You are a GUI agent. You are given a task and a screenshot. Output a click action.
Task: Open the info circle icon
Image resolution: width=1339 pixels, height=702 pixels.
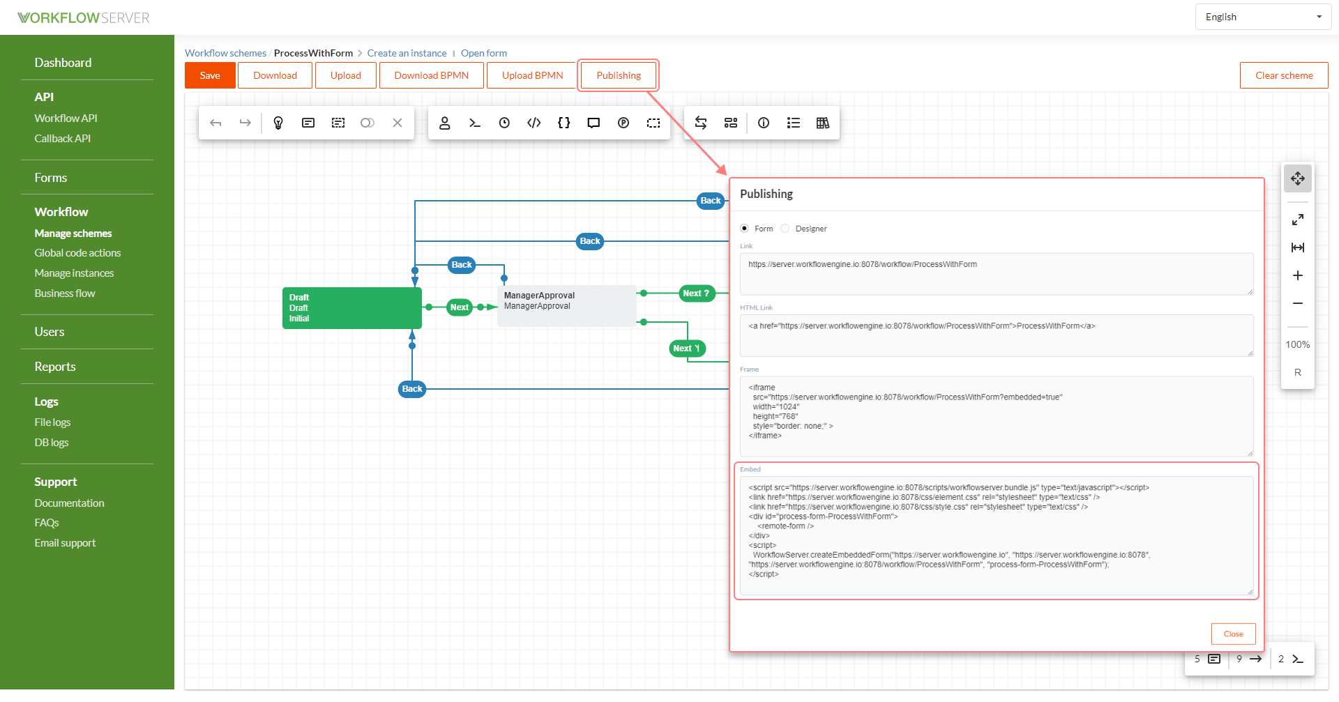click(764, 123)
